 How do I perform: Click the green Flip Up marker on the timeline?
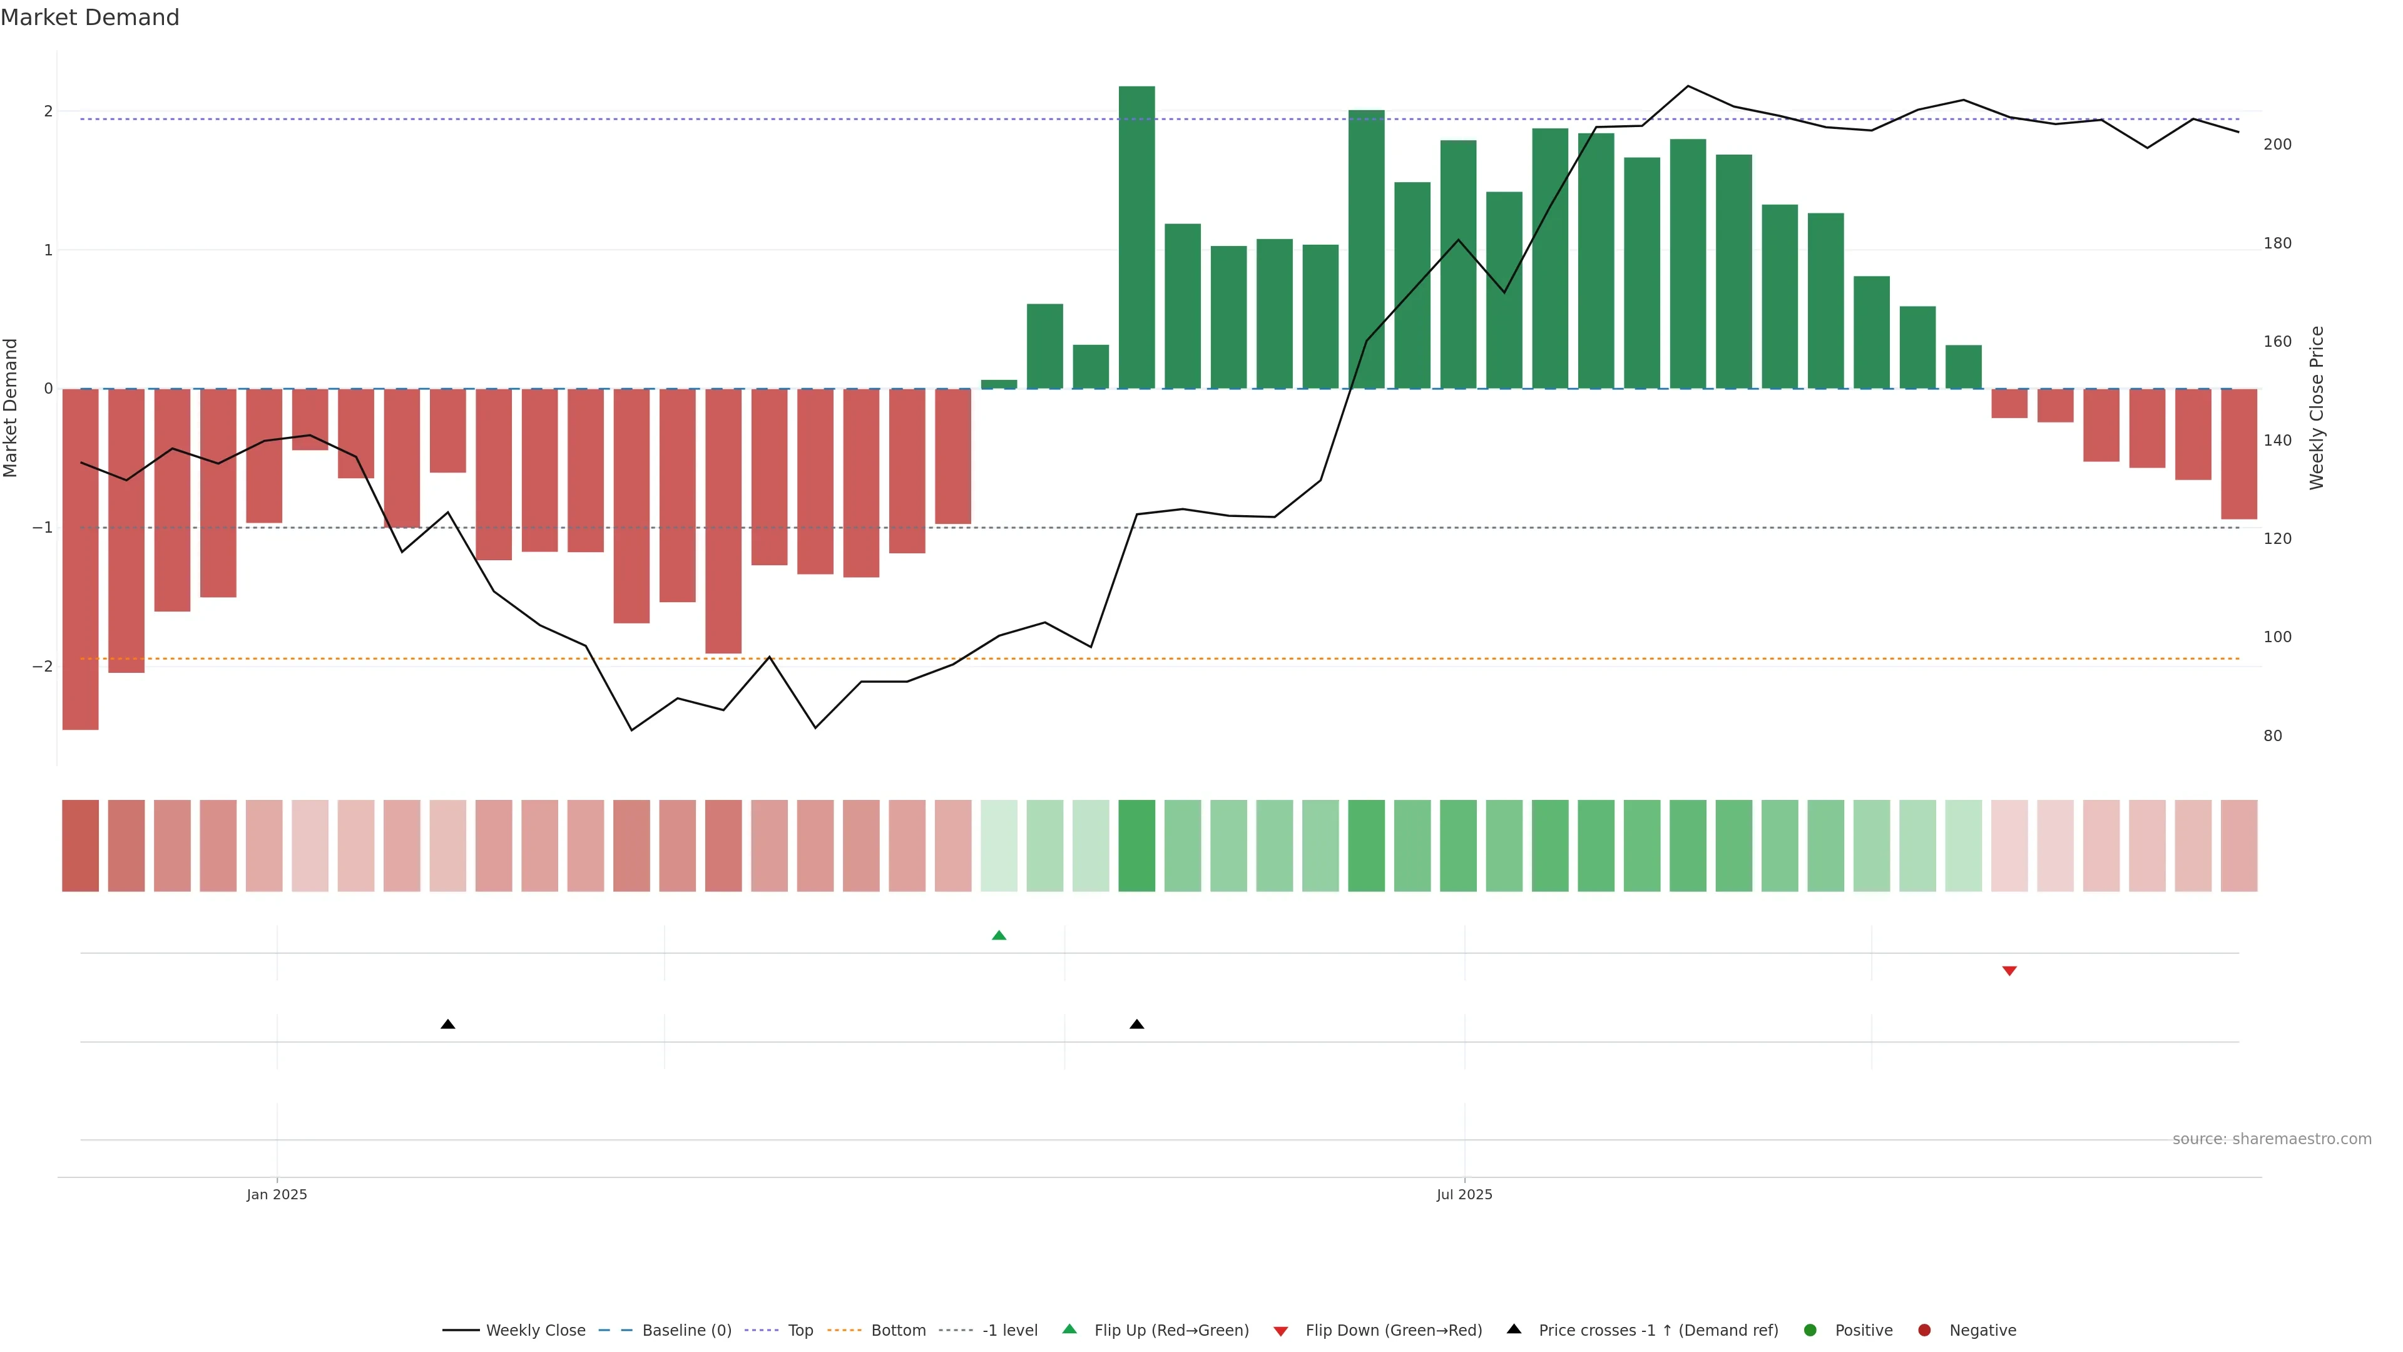[998, 935]
